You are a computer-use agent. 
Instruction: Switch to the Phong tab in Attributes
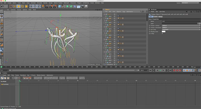160,17
